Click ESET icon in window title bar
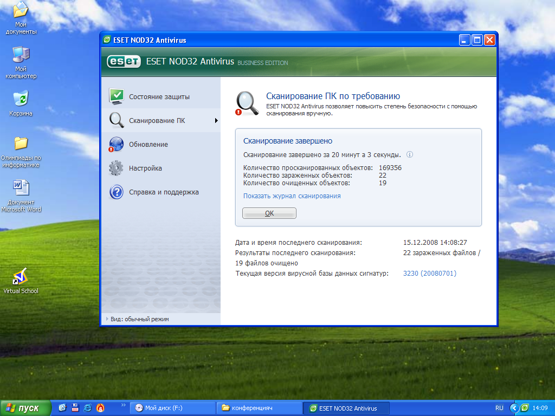The image size is (555, 416). coord(107,40)
